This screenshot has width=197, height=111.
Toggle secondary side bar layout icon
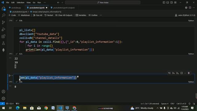point(171,2)
